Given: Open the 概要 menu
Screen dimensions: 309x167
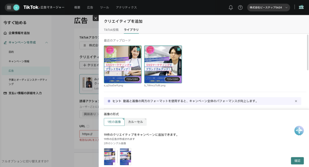Looking at the screenshot, I should [77, 8].
